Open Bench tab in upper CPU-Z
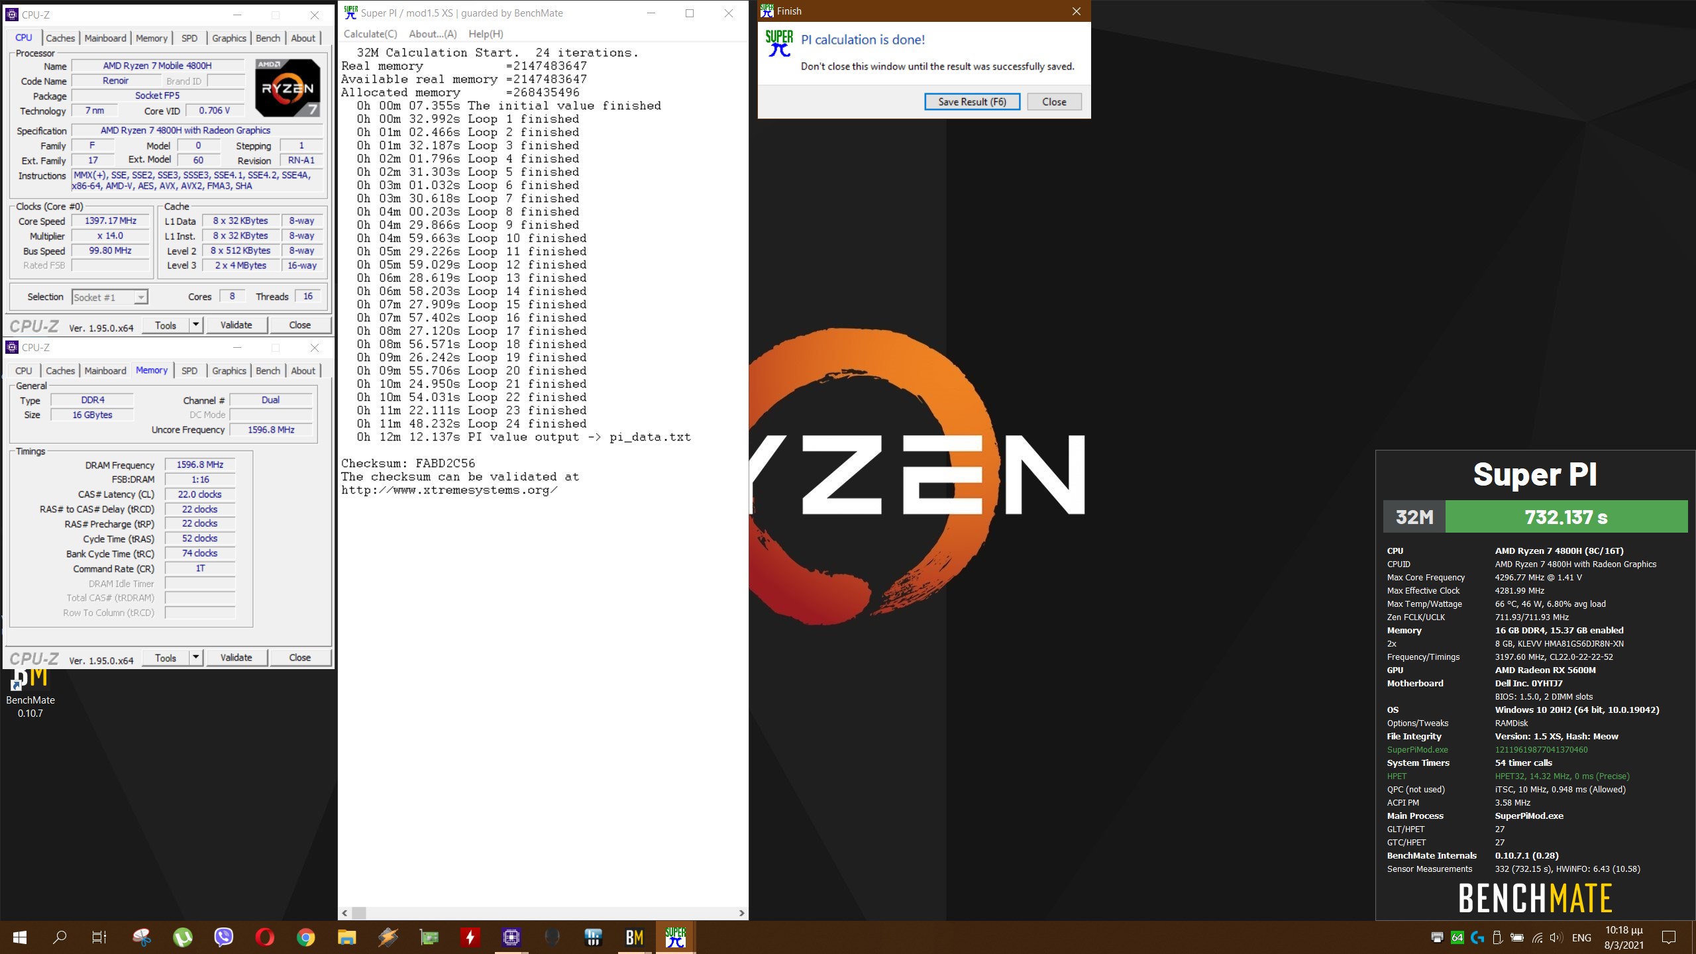The width and height of the screenshot is (1696, 954). 268,38
